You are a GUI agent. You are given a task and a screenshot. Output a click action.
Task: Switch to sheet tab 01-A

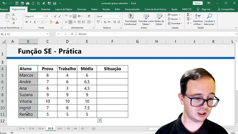pyautogui.click(x=22, y=128)
